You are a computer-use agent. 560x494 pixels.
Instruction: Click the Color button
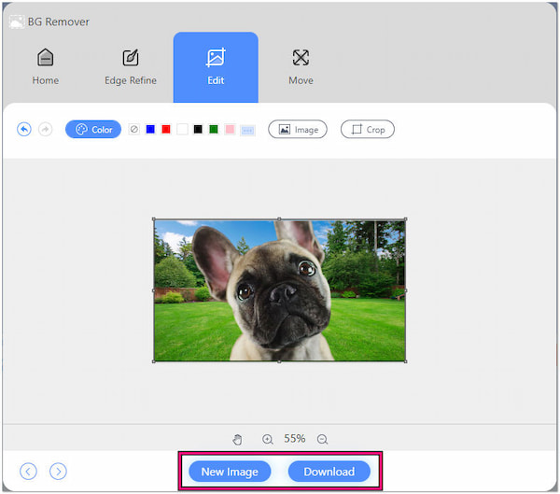pos(93,130)
